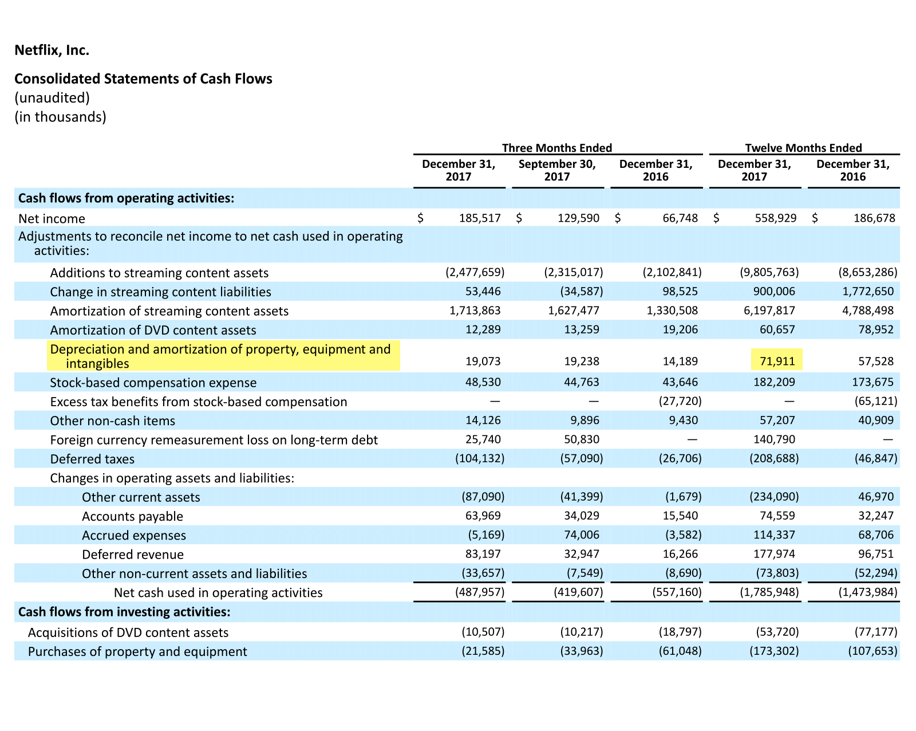Click the 'Net income' row label
This screenshot has height=731, width=916.
pyautogui.click(x=52, y=218)
